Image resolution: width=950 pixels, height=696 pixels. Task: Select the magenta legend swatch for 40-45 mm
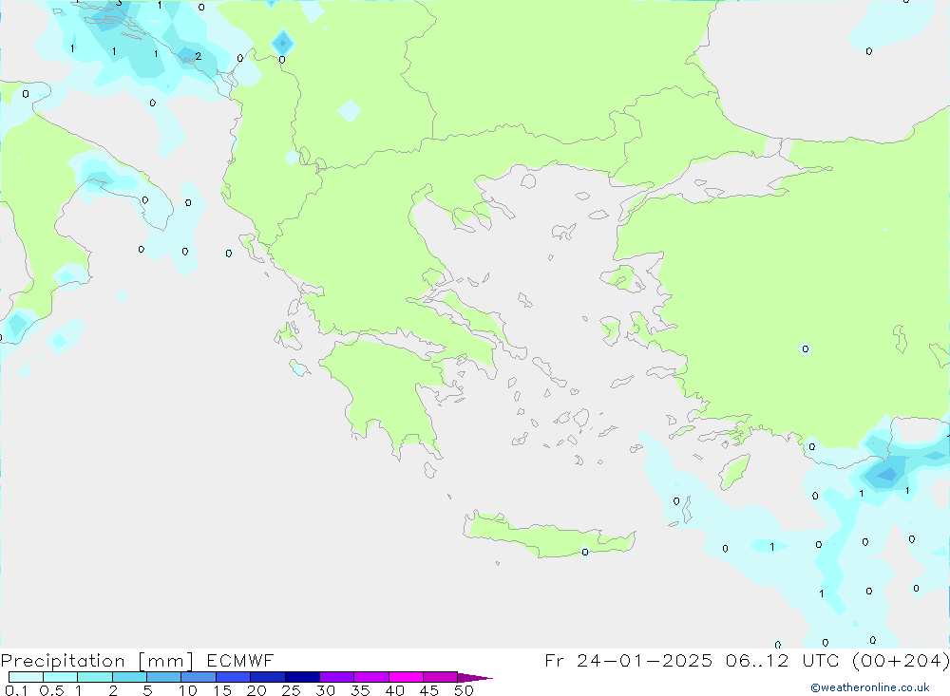point(406,677)
